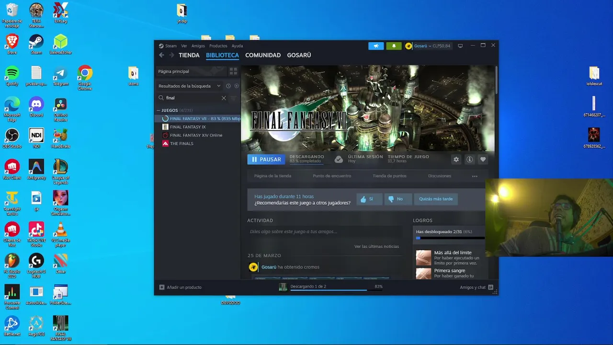Open Tienda de puntos link

pos(389,176)
